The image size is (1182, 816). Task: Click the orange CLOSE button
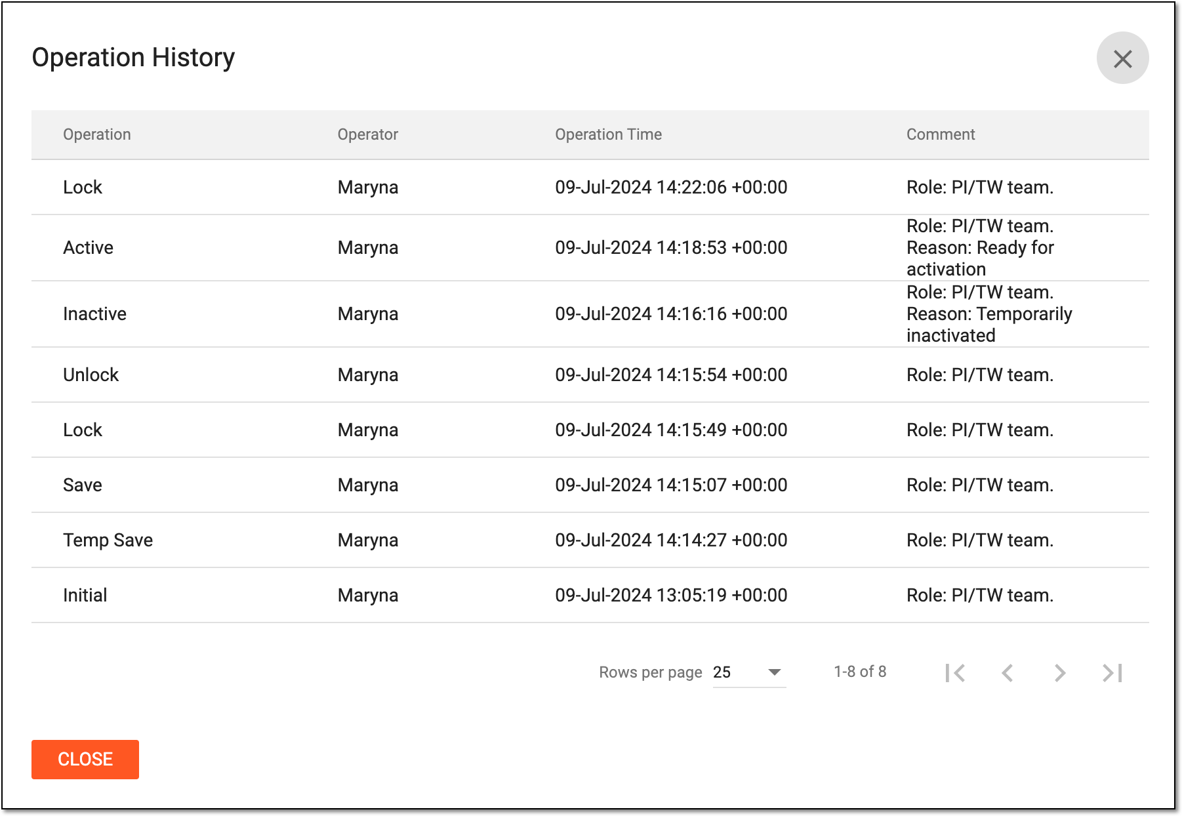pos(85,759)
